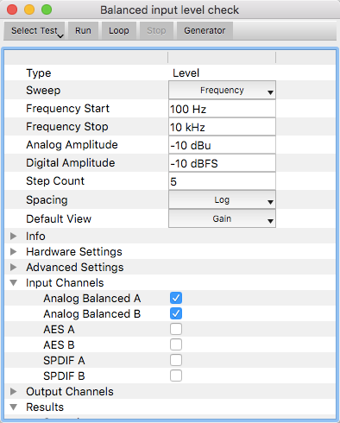Open the Sweep Frequency dropdown
This screenshot has width=340, height=423.
coord(222,91)
